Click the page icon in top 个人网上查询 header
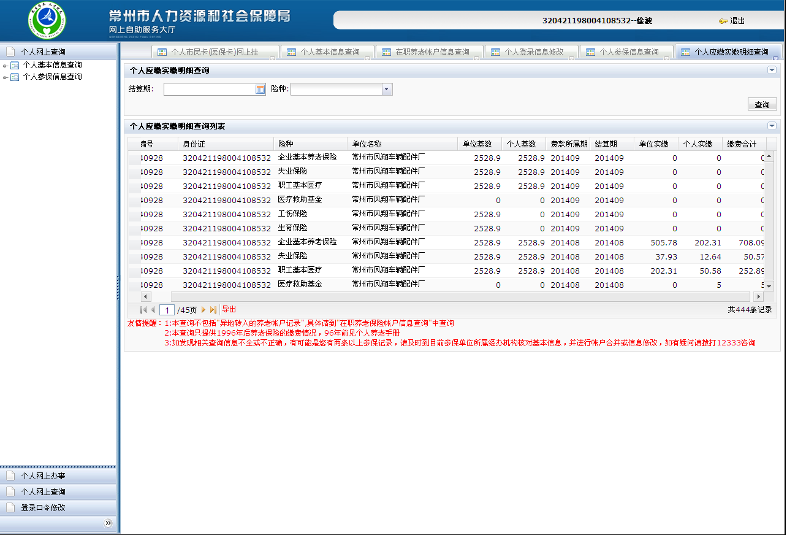 (10, 52)
